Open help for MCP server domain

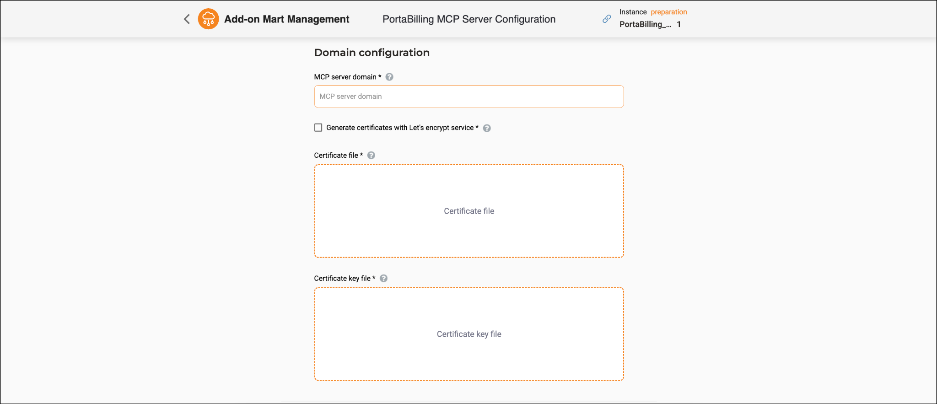coord(389,77)
